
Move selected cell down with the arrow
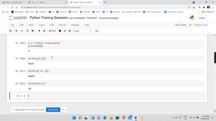[x=44, y=31]
